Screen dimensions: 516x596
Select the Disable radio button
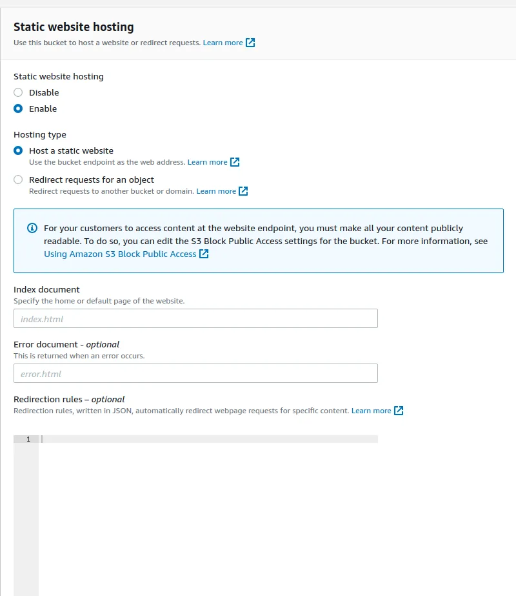tap(18, 92)
